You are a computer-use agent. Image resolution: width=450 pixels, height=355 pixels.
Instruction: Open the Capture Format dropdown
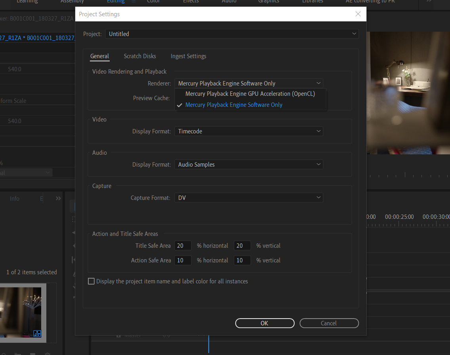pyautogui.click(x=248, y=198)
